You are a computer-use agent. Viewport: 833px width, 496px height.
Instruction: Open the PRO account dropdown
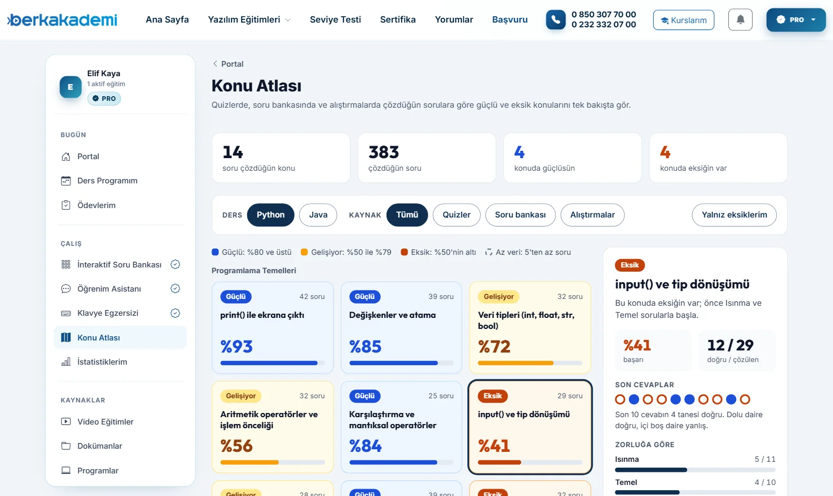click(x=796, y=20)
